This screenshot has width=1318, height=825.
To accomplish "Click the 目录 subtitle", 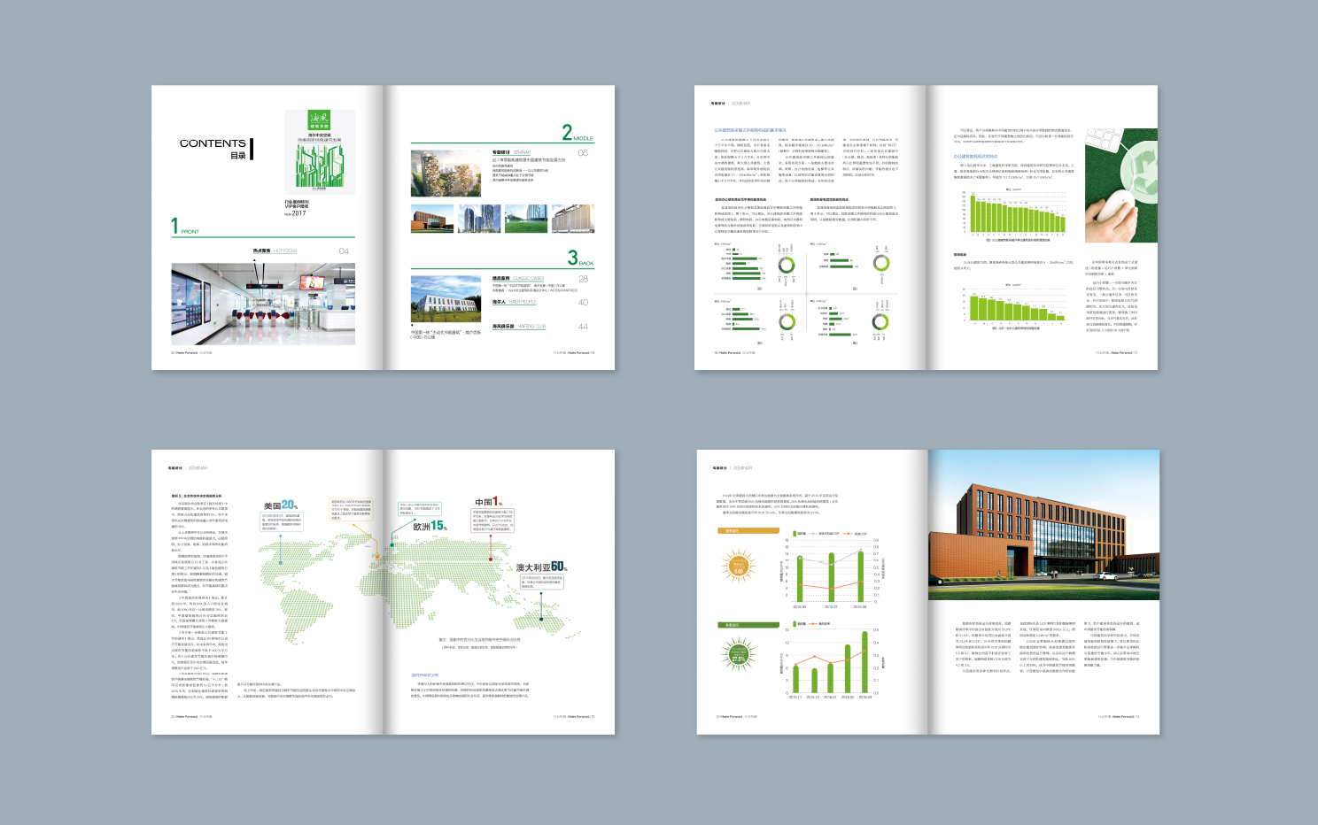I will [238, 156].
